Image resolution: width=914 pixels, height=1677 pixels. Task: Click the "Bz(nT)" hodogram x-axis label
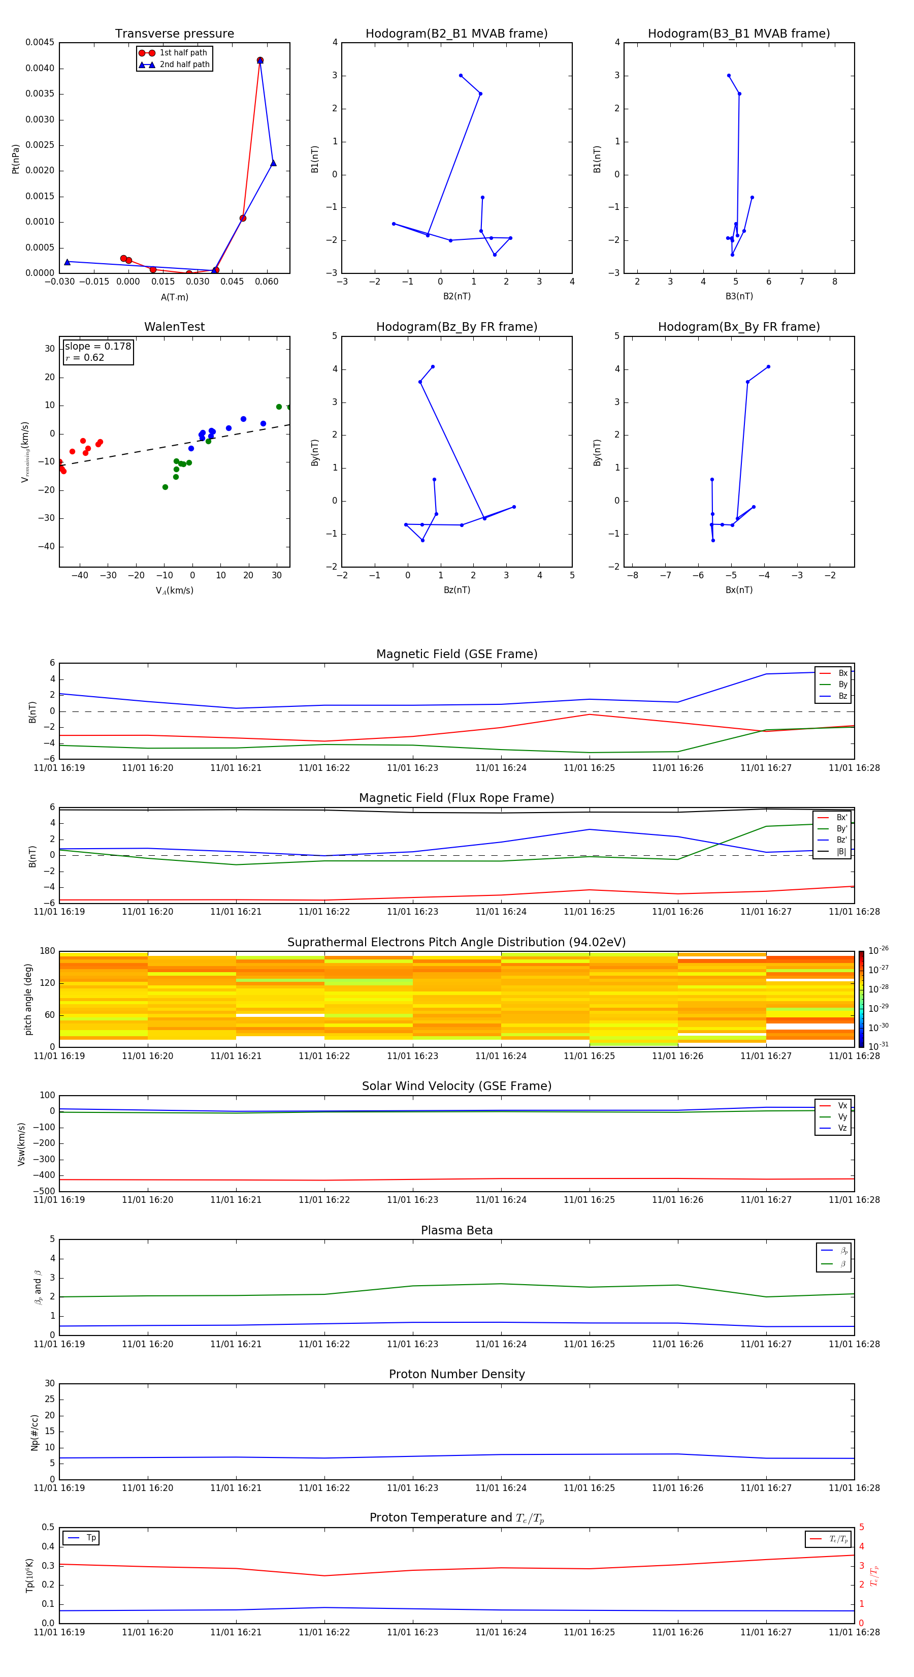pos(456,590)
